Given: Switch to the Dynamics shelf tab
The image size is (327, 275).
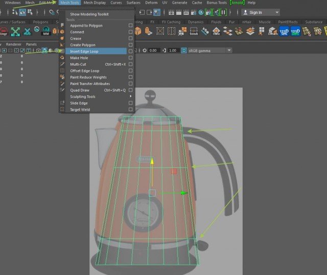Looking at the screenshot, I should coord(195,22).
